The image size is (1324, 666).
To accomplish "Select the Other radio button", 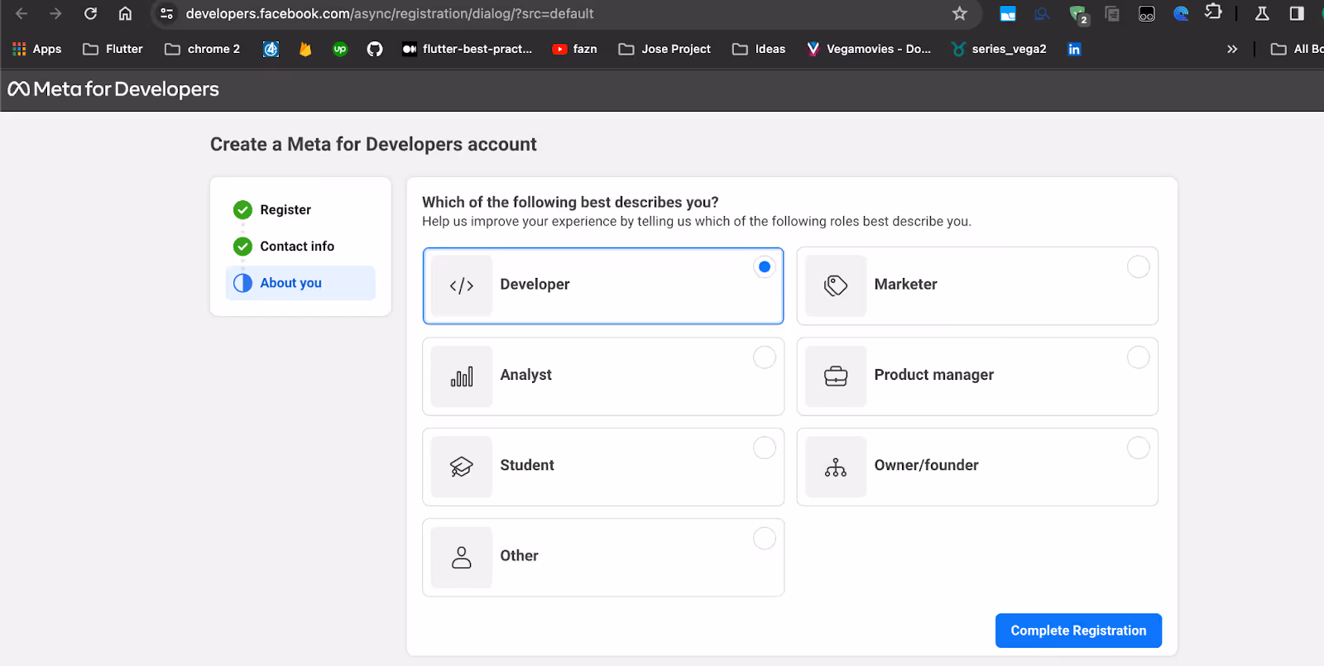I will [765, 539].
